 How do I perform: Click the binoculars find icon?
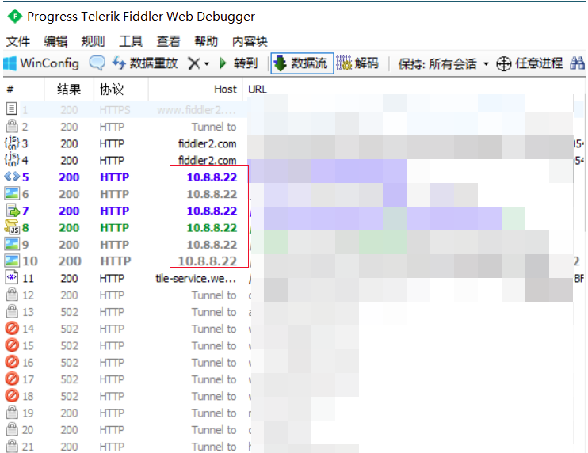point(577,63)
